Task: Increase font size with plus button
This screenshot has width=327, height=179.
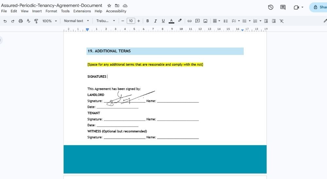Action: coord(138,21)
